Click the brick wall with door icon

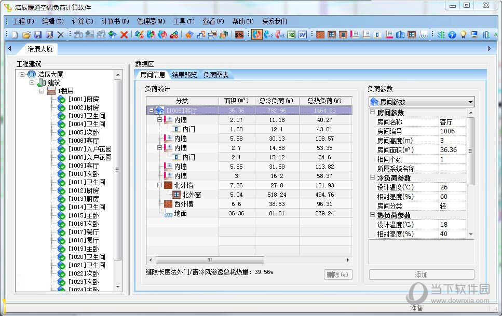[343, 35]
